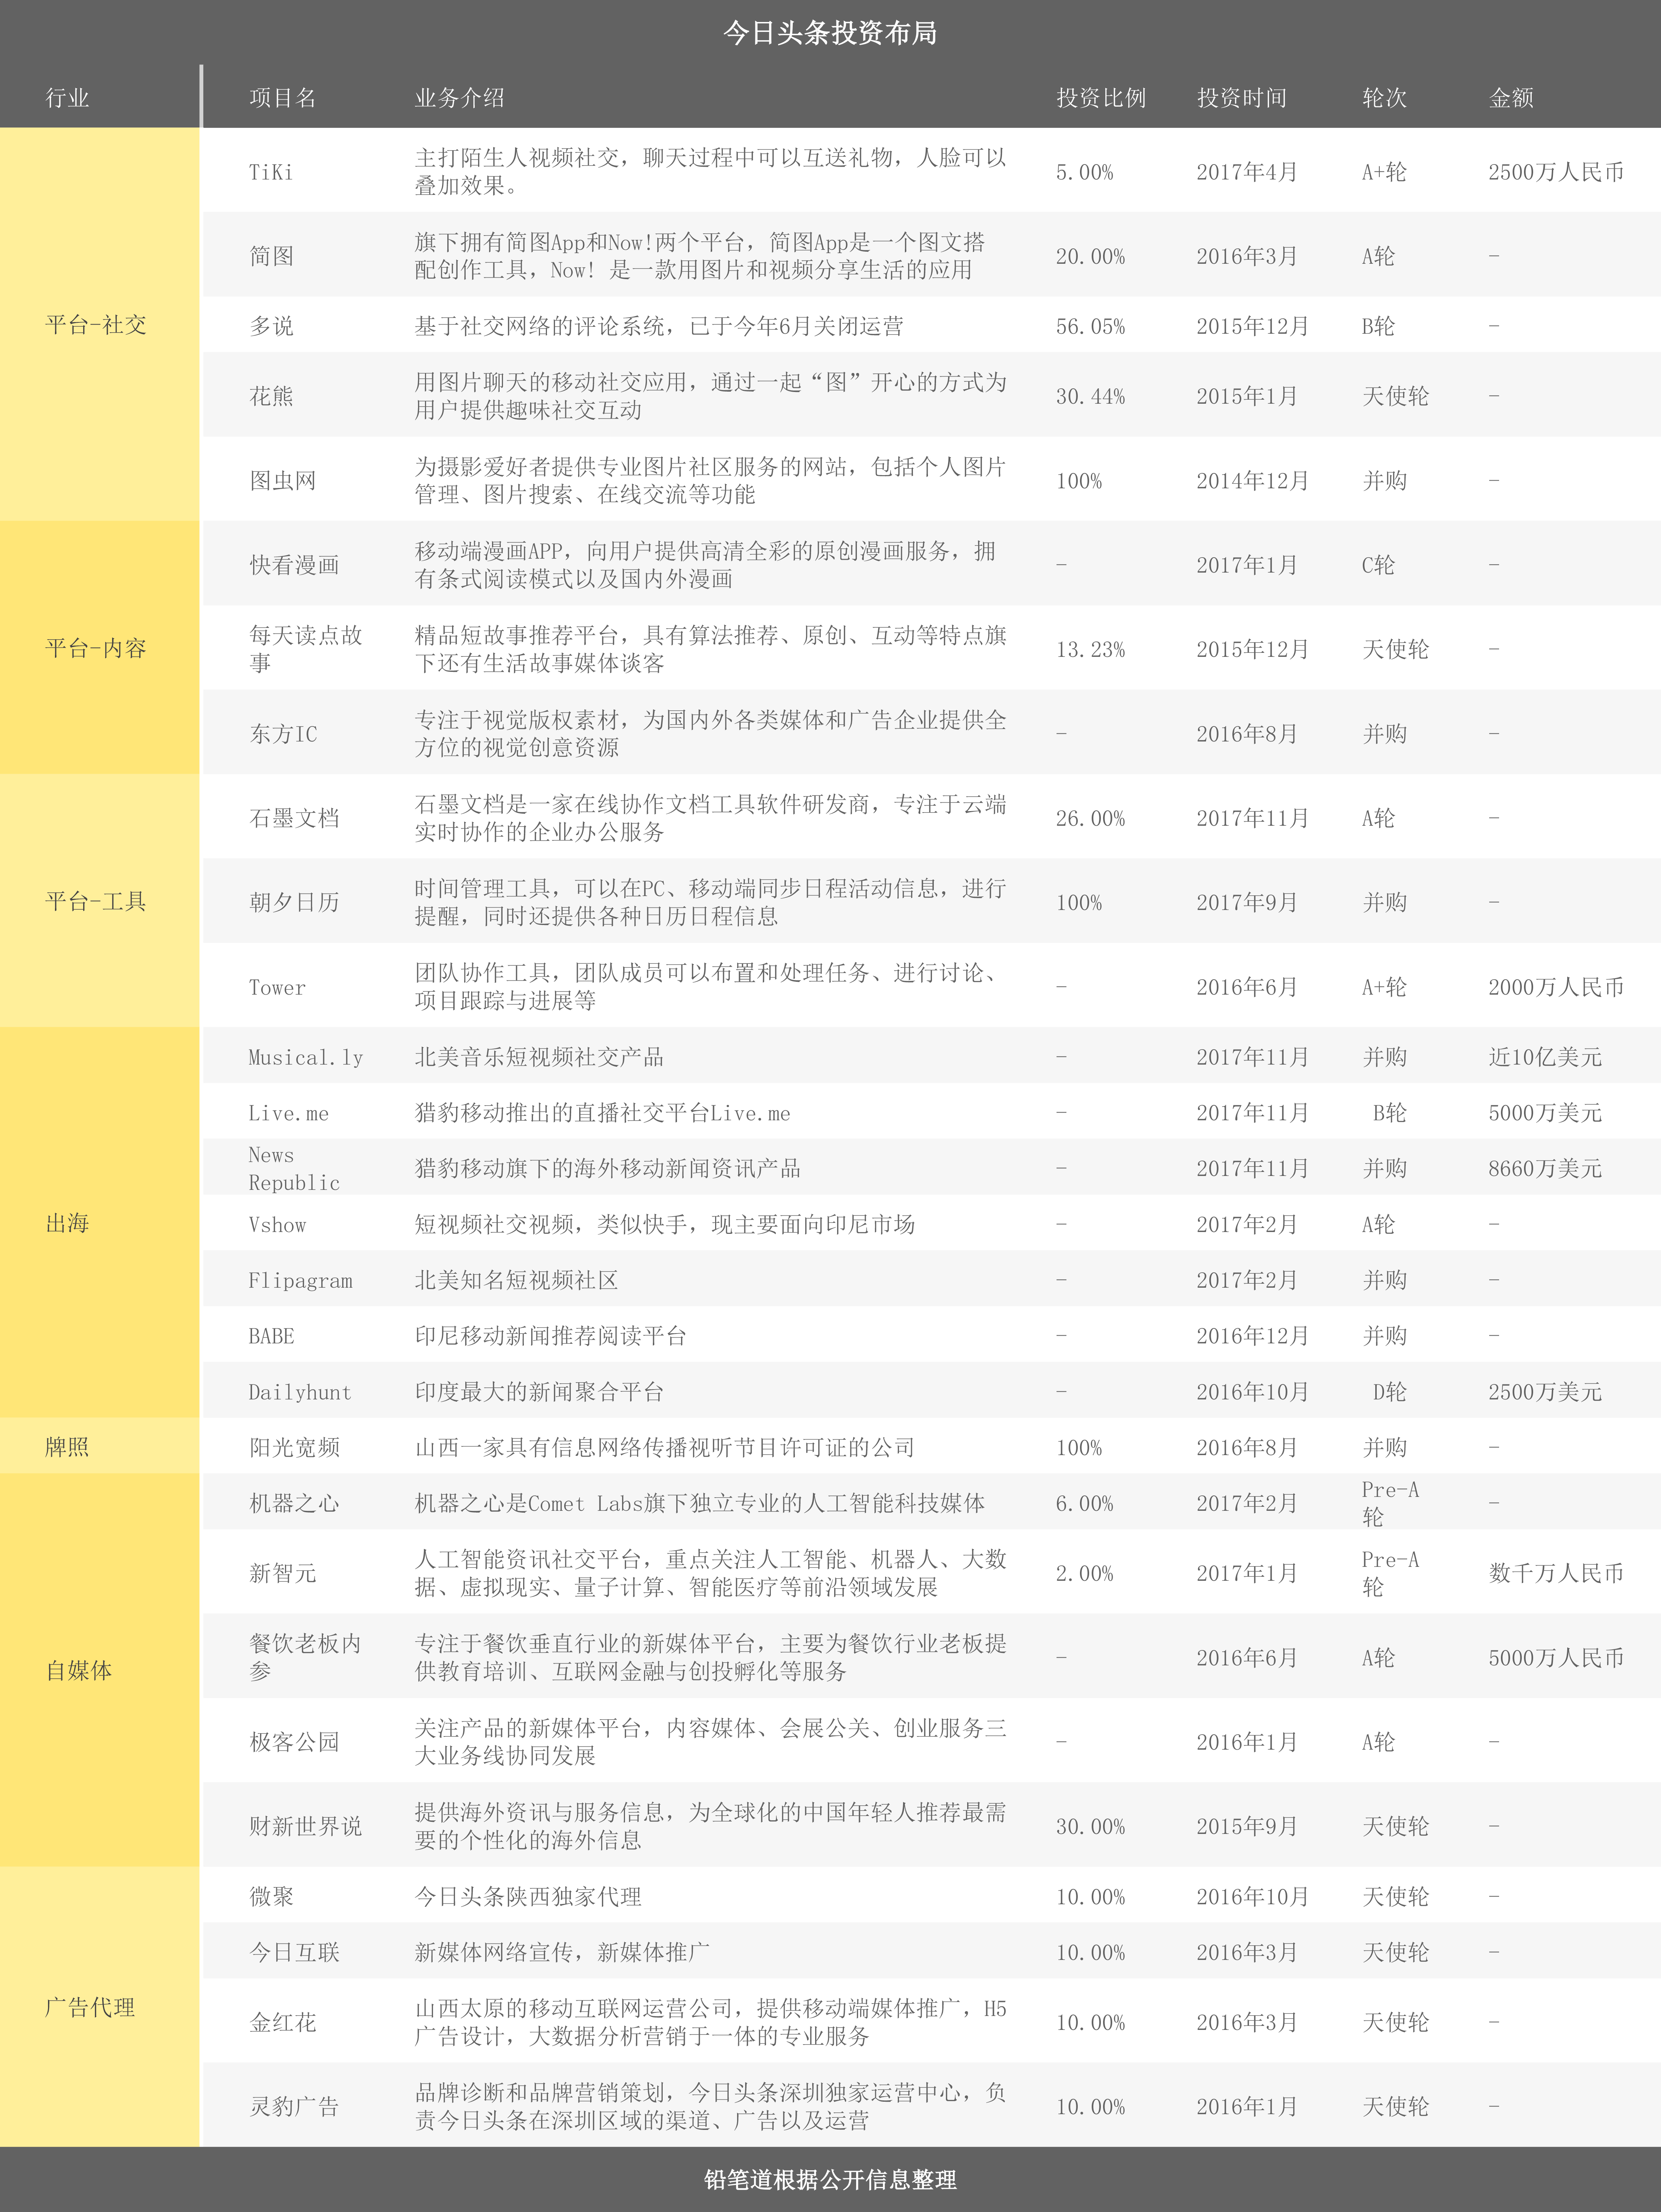Image resolution: width=1661 pixels, height=2212 pixels.
Task: Select project name 极客公园
Action: [294, 1742]
